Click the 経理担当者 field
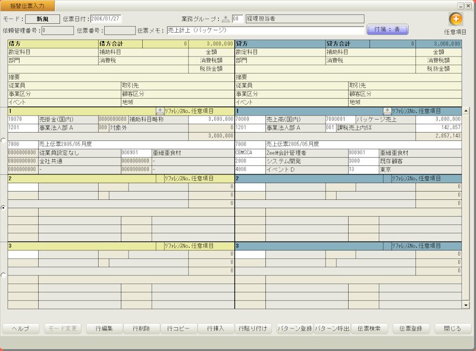 point(305,19)
